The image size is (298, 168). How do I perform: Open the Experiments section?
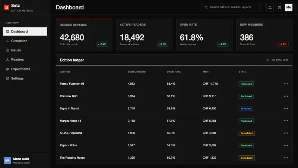pos(25,69)
